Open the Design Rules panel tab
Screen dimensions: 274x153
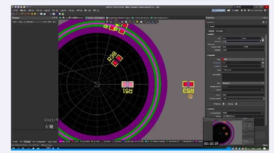[52, 142]
